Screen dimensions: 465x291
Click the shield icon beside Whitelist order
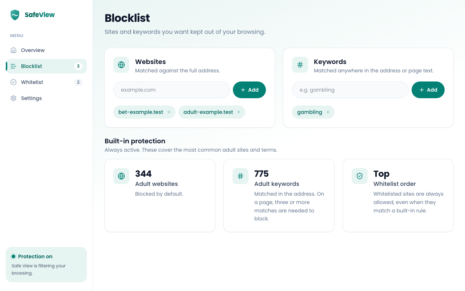click(360, 176)
